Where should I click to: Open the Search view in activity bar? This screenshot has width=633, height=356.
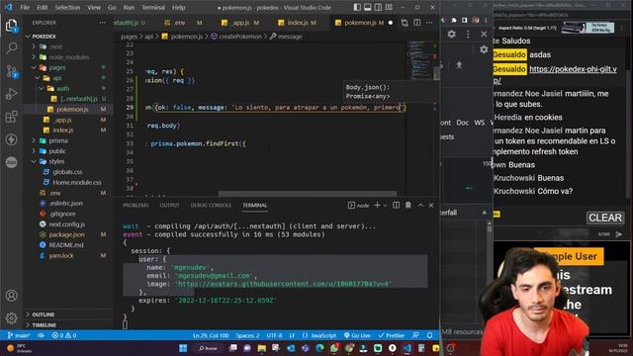pyautogui.click(x=11, y=48)
